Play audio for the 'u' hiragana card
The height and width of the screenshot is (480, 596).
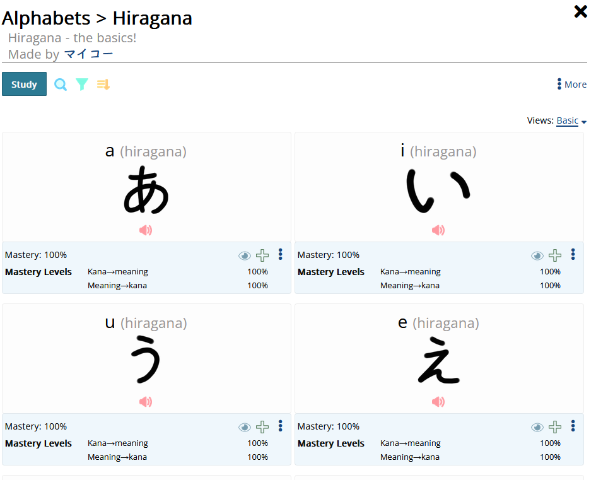click(x=146, y=402)
